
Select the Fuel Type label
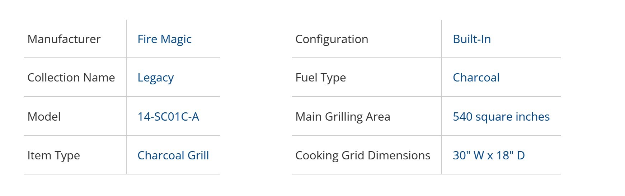click(320, 78)
